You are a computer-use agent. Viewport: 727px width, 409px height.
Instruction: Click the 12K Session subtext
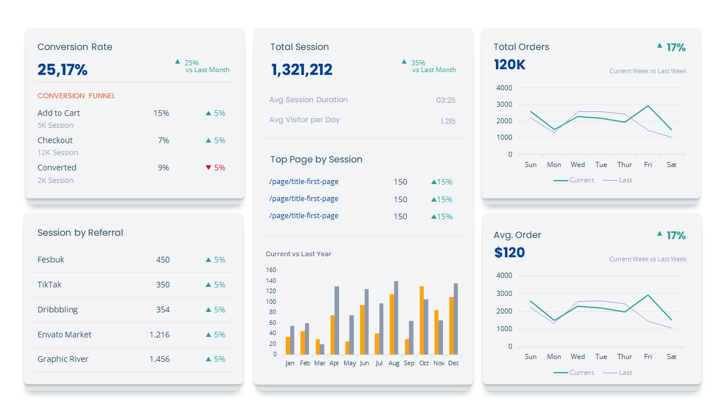(x=58, y=153)
